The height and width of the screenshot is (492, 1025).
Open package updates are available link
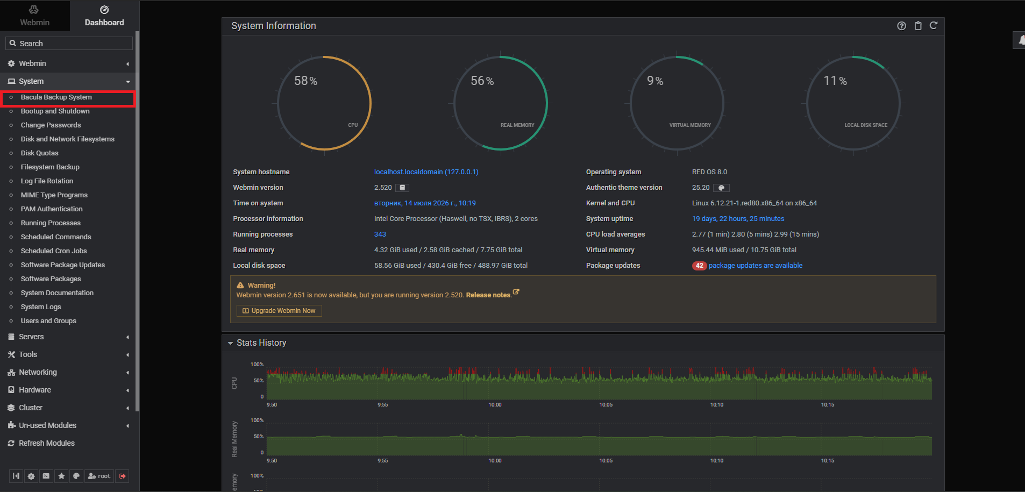(x=755, y=266)
